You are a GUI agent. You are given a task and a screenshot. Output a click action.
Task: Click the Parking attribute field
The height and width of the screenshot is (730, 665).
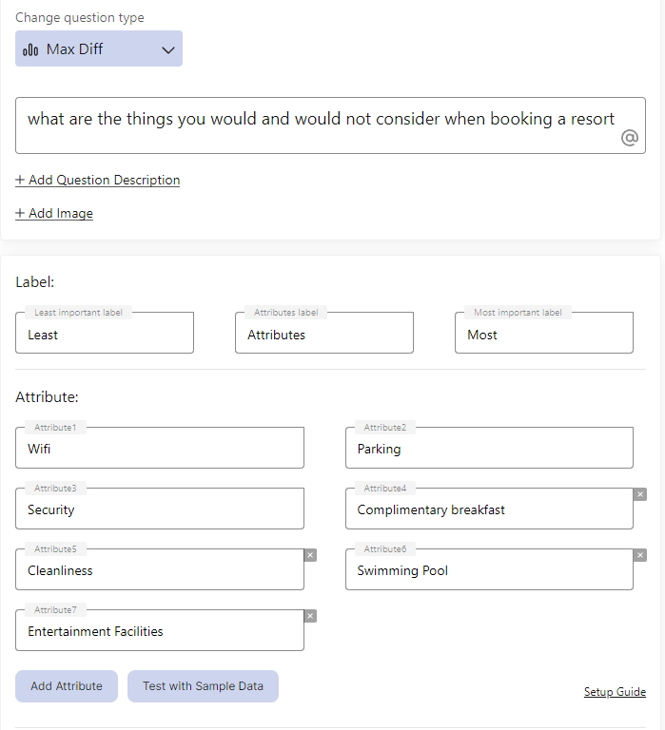coord(489,449)
